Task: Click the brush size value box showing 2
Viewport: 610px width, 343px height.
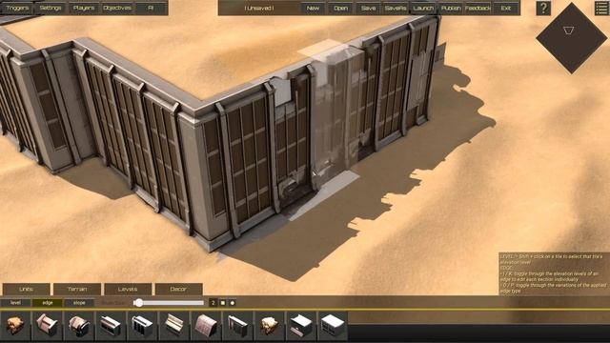Action: (x=213, y=303)
